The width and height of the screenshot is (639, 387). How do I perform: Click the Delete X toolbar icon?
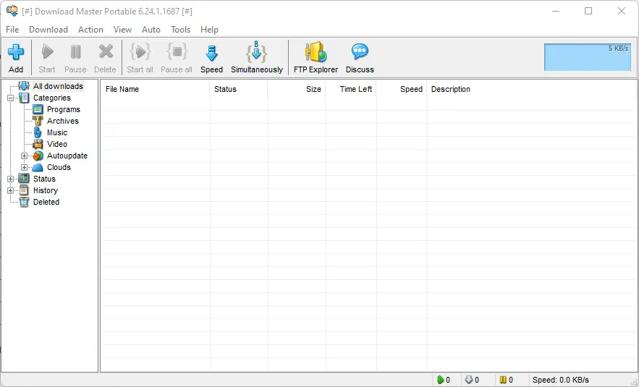point(106,52)
